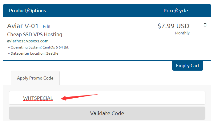The height and width of the screenshot is (121, 214).
Task: Select the Aviar V-01 product title
Action: pos(23,26)
